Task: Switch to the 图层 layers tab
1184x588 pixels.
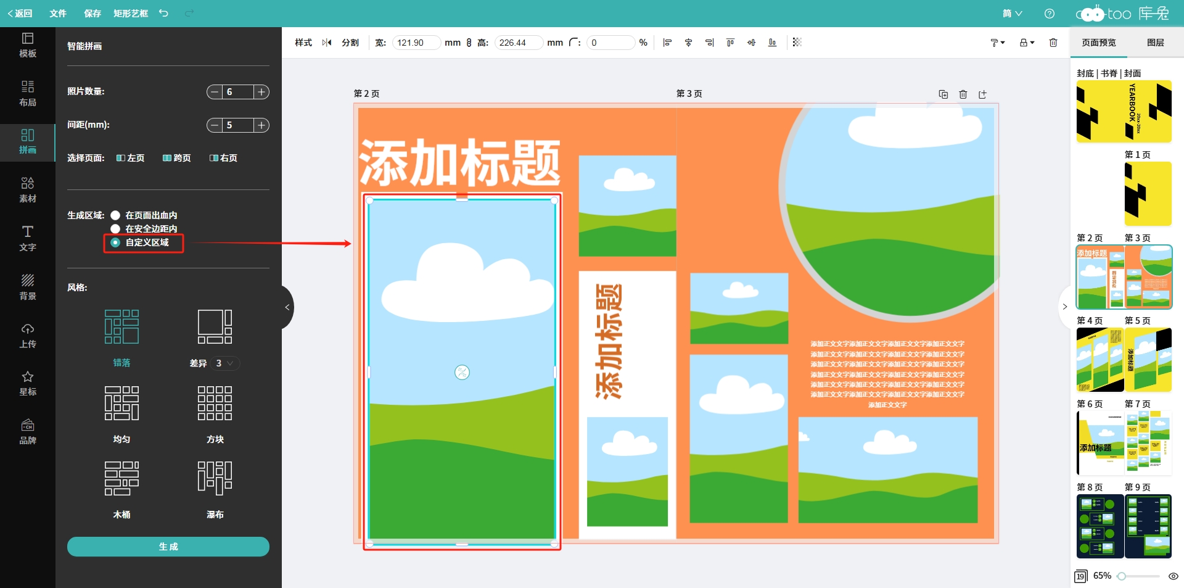Action: pos(1155,43)
